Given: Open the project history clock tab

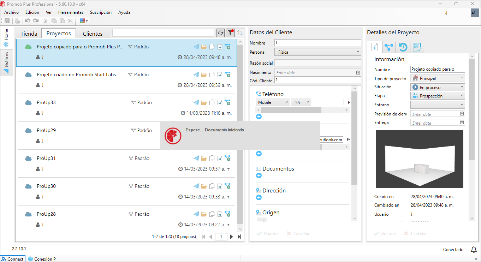Looking at the screenshot, I should pyautogui.click(x=403, y=47).
